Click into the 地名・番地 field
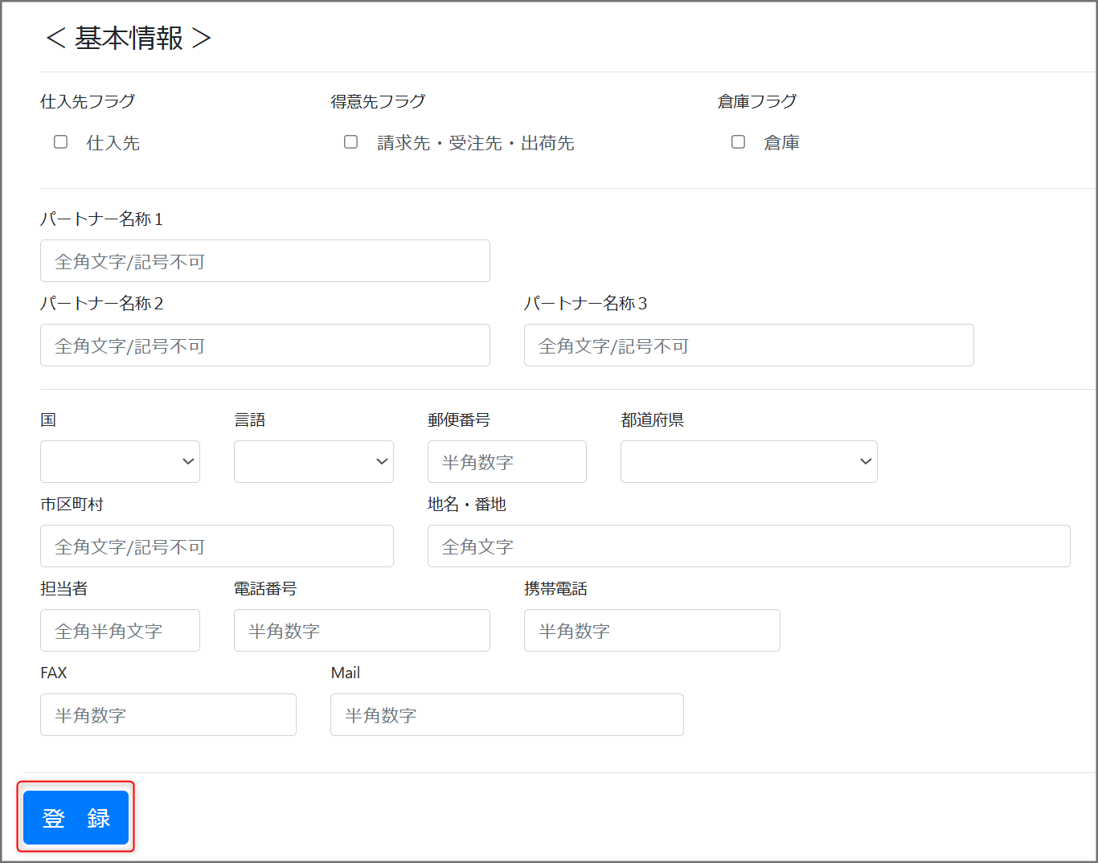The image size is (1098, 863). click(x=748, y=546)
